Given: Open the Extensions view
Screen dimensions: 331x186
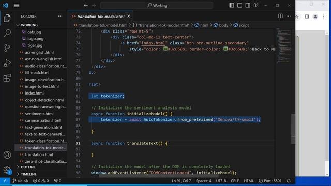Looking at the screenshot, I should coord(7,78).
